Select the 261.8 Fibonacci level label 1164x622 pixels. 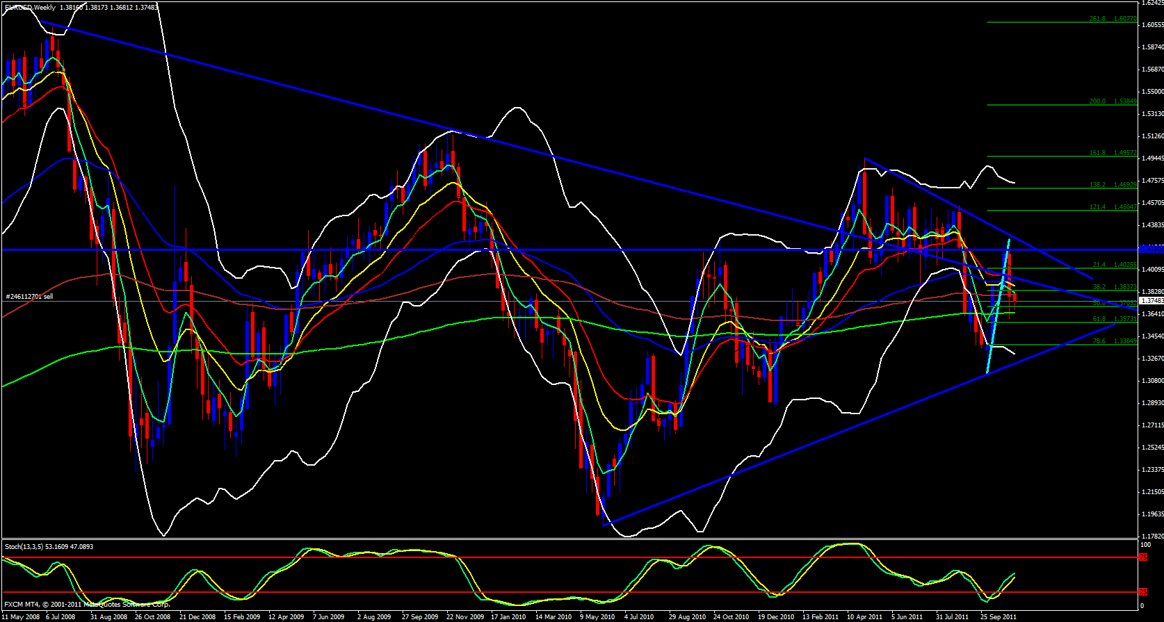coord(1097,19)
